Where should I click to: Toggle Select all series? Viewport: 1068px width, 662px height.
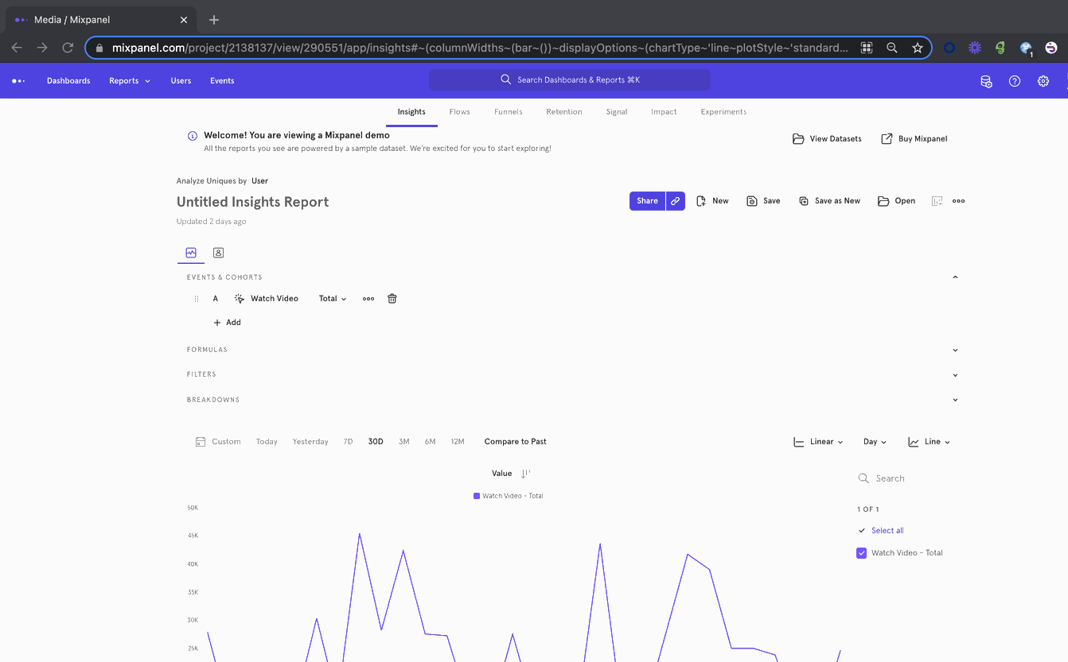887,531
